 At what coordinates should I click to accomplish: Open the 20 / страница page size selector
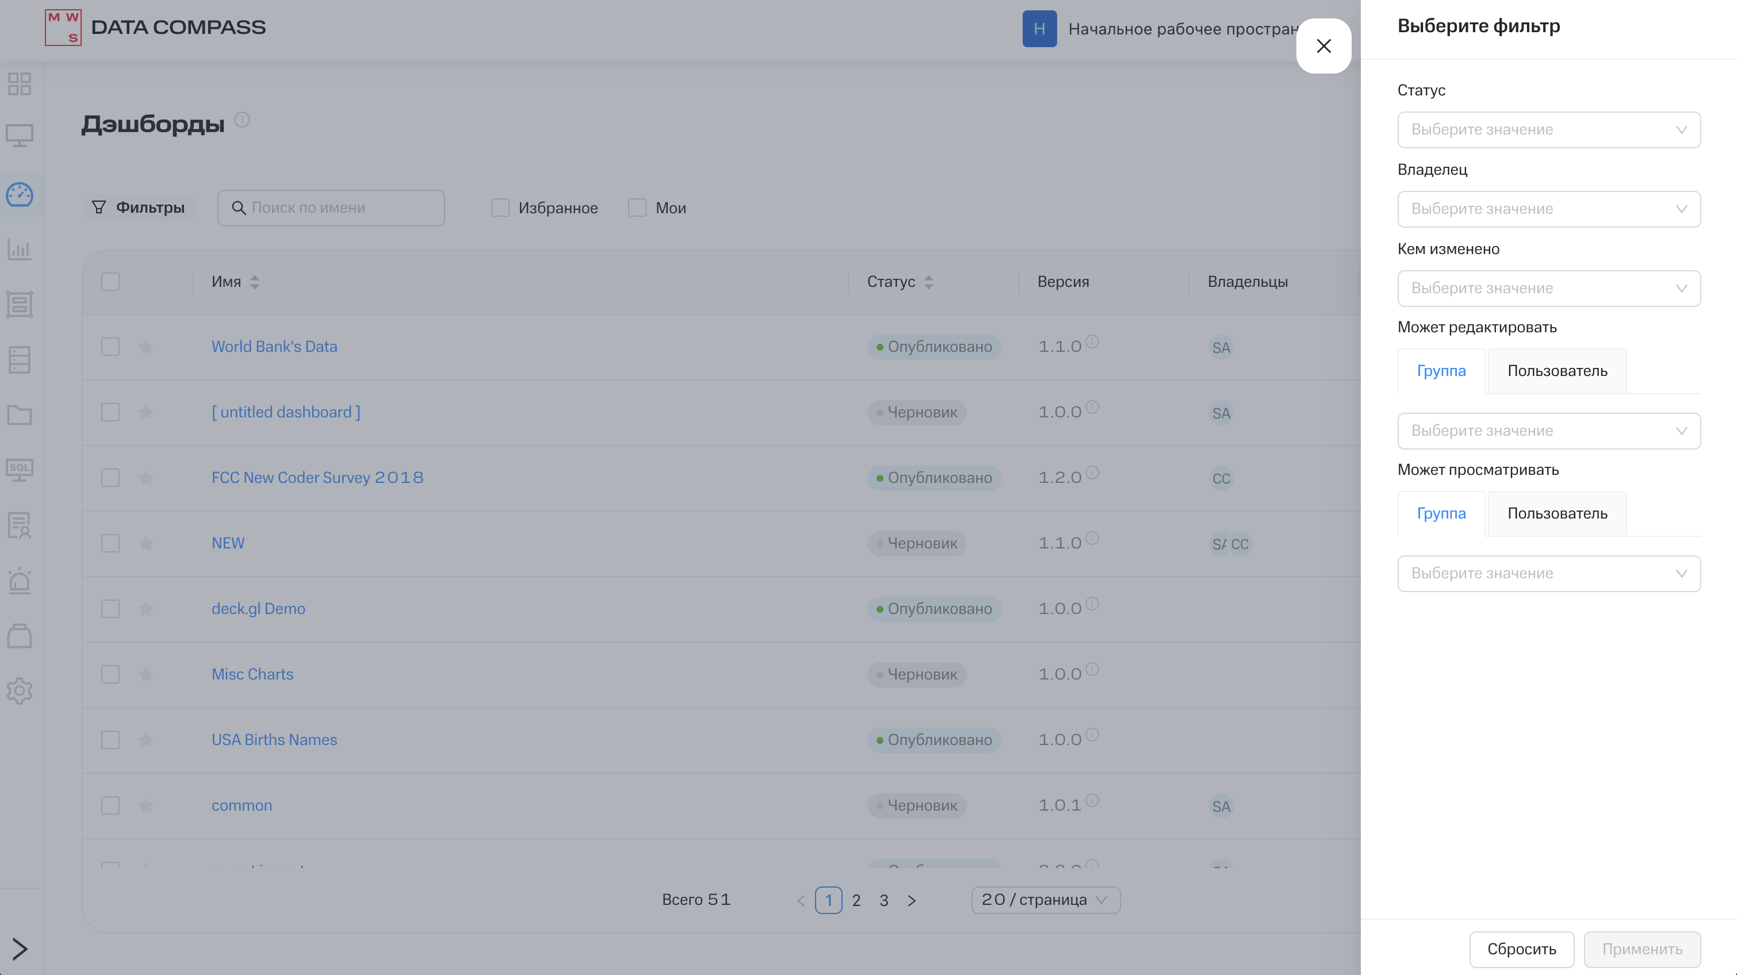[1045, 900]
